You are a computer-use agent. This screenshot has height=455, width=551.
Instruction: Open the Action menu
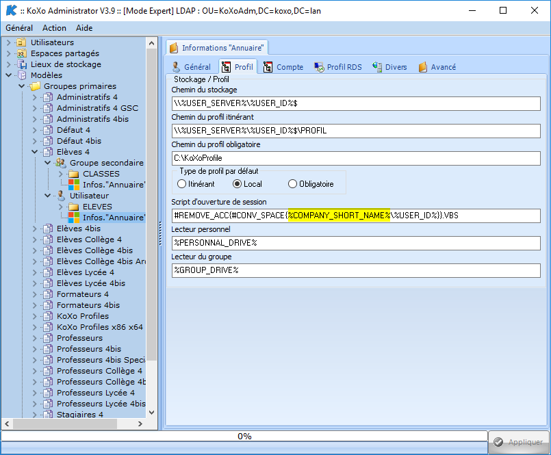point(54,28)
